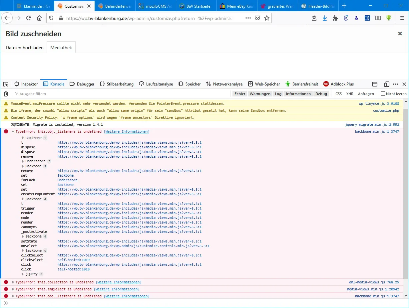Close the developer tools panel
Image resolution: width=409 pixels, height=308 pixels.
coord(404,84)
